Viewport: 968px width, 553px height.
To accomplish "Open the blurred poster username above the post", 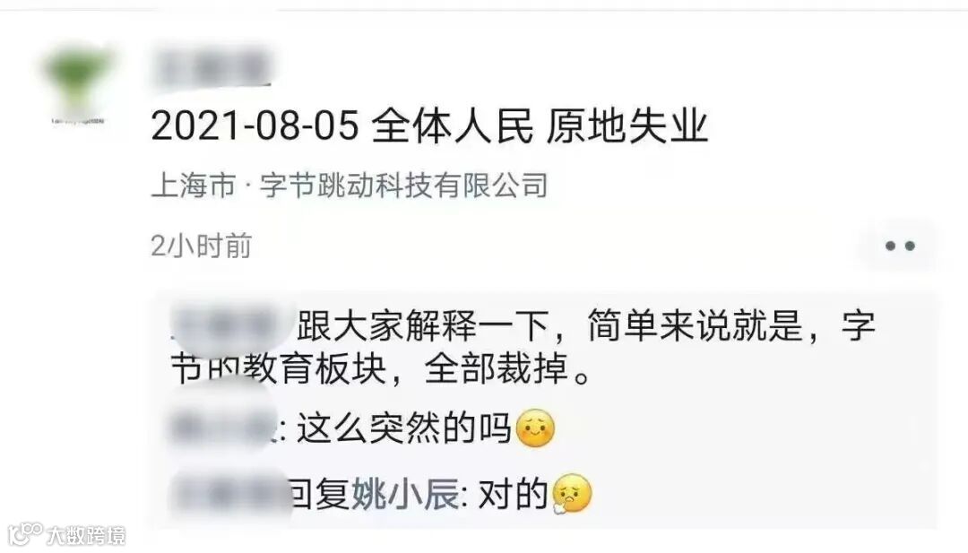I will point(212,67).
